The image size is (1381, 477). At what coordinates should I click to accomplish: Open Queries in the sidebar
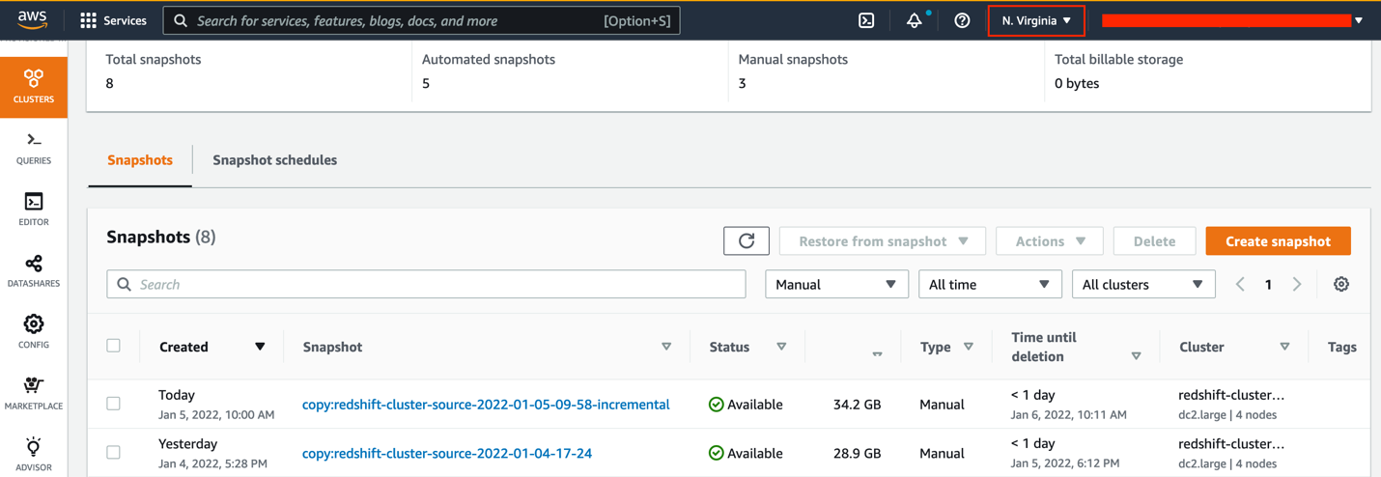point(34,149)
